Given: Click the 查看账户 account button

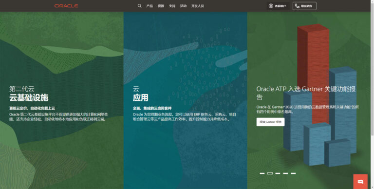Looking at the screenshot, I should pos(278,6).
